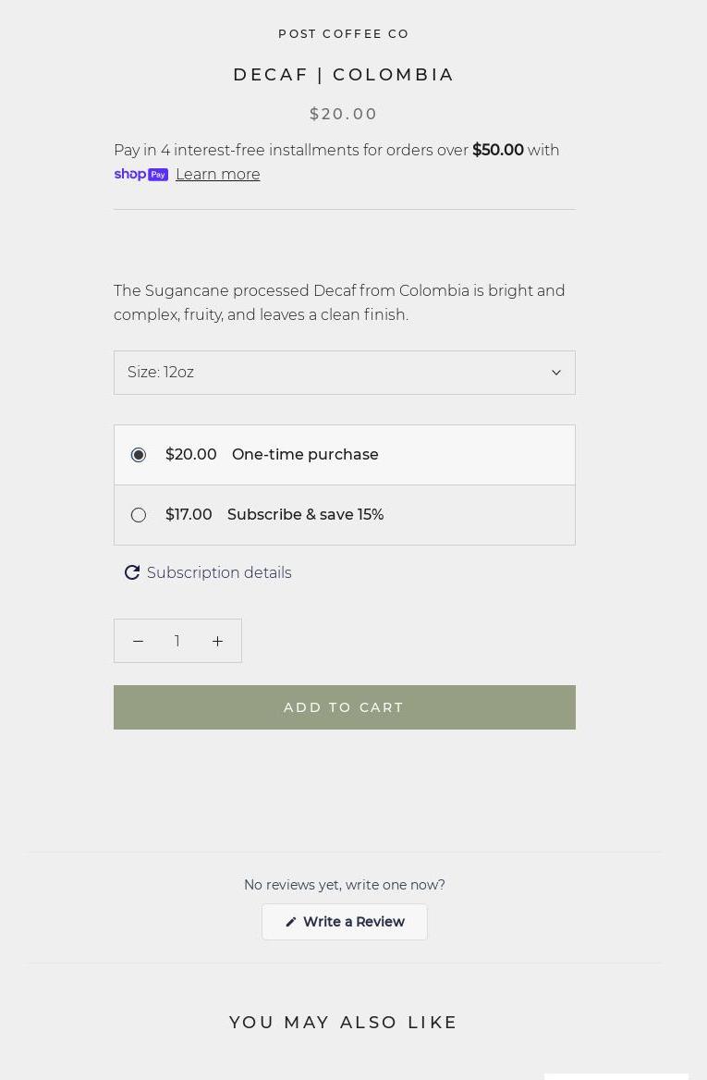
Task: Click the Subscription details refresh icon
Action: click(132, 573)
